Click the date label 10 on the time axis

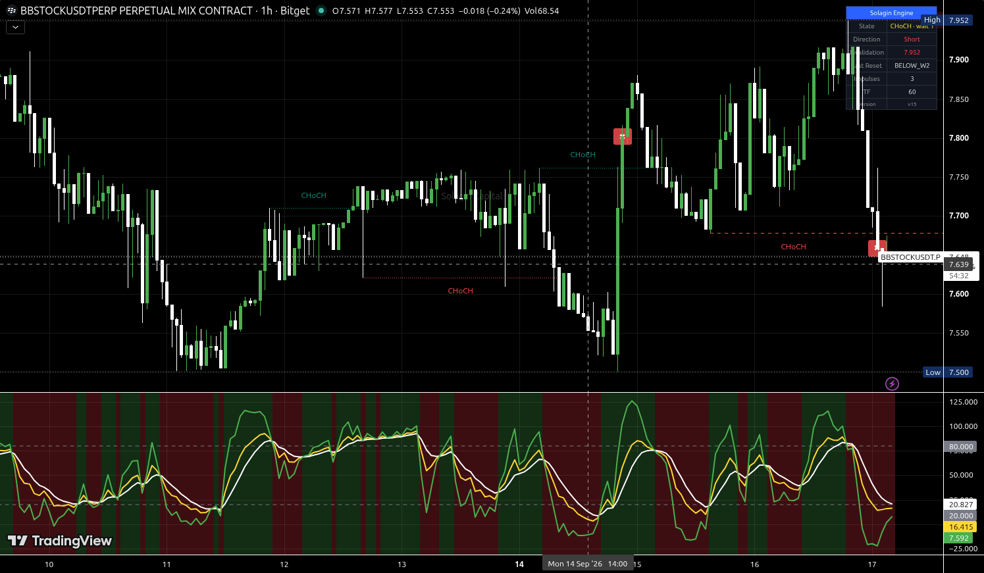coord(49,564)
